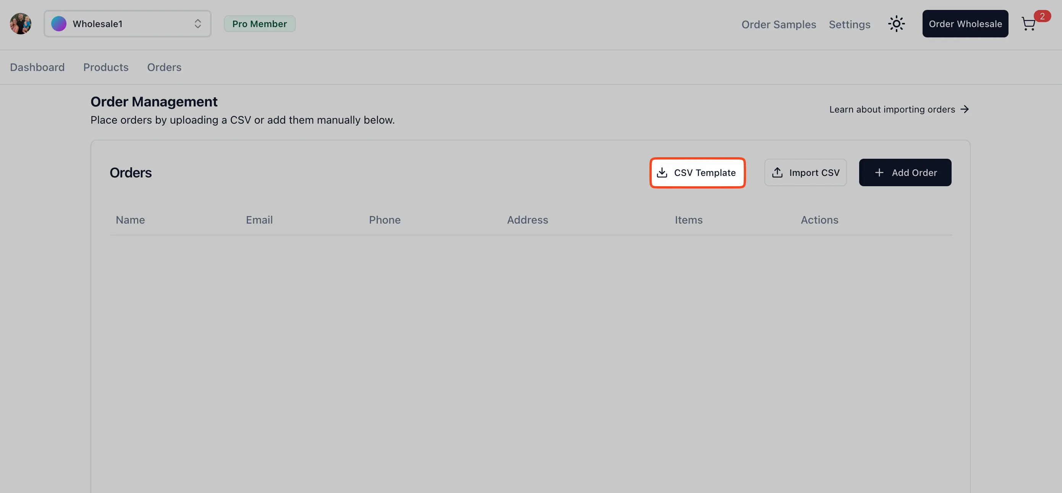This screenshot has width=1062, height=493.
Task: Click the up-down chevrons in store selector
Action: pos(198,24)
